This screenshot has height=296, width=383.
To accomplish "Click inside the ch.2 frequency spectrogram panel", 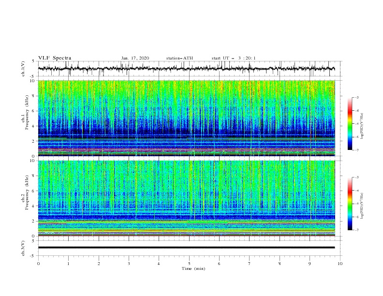I will [x=187, y=198].
